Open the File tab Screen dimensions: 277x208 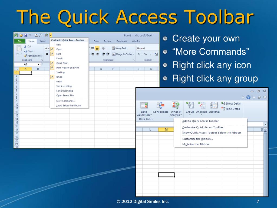tap(19, 41)
